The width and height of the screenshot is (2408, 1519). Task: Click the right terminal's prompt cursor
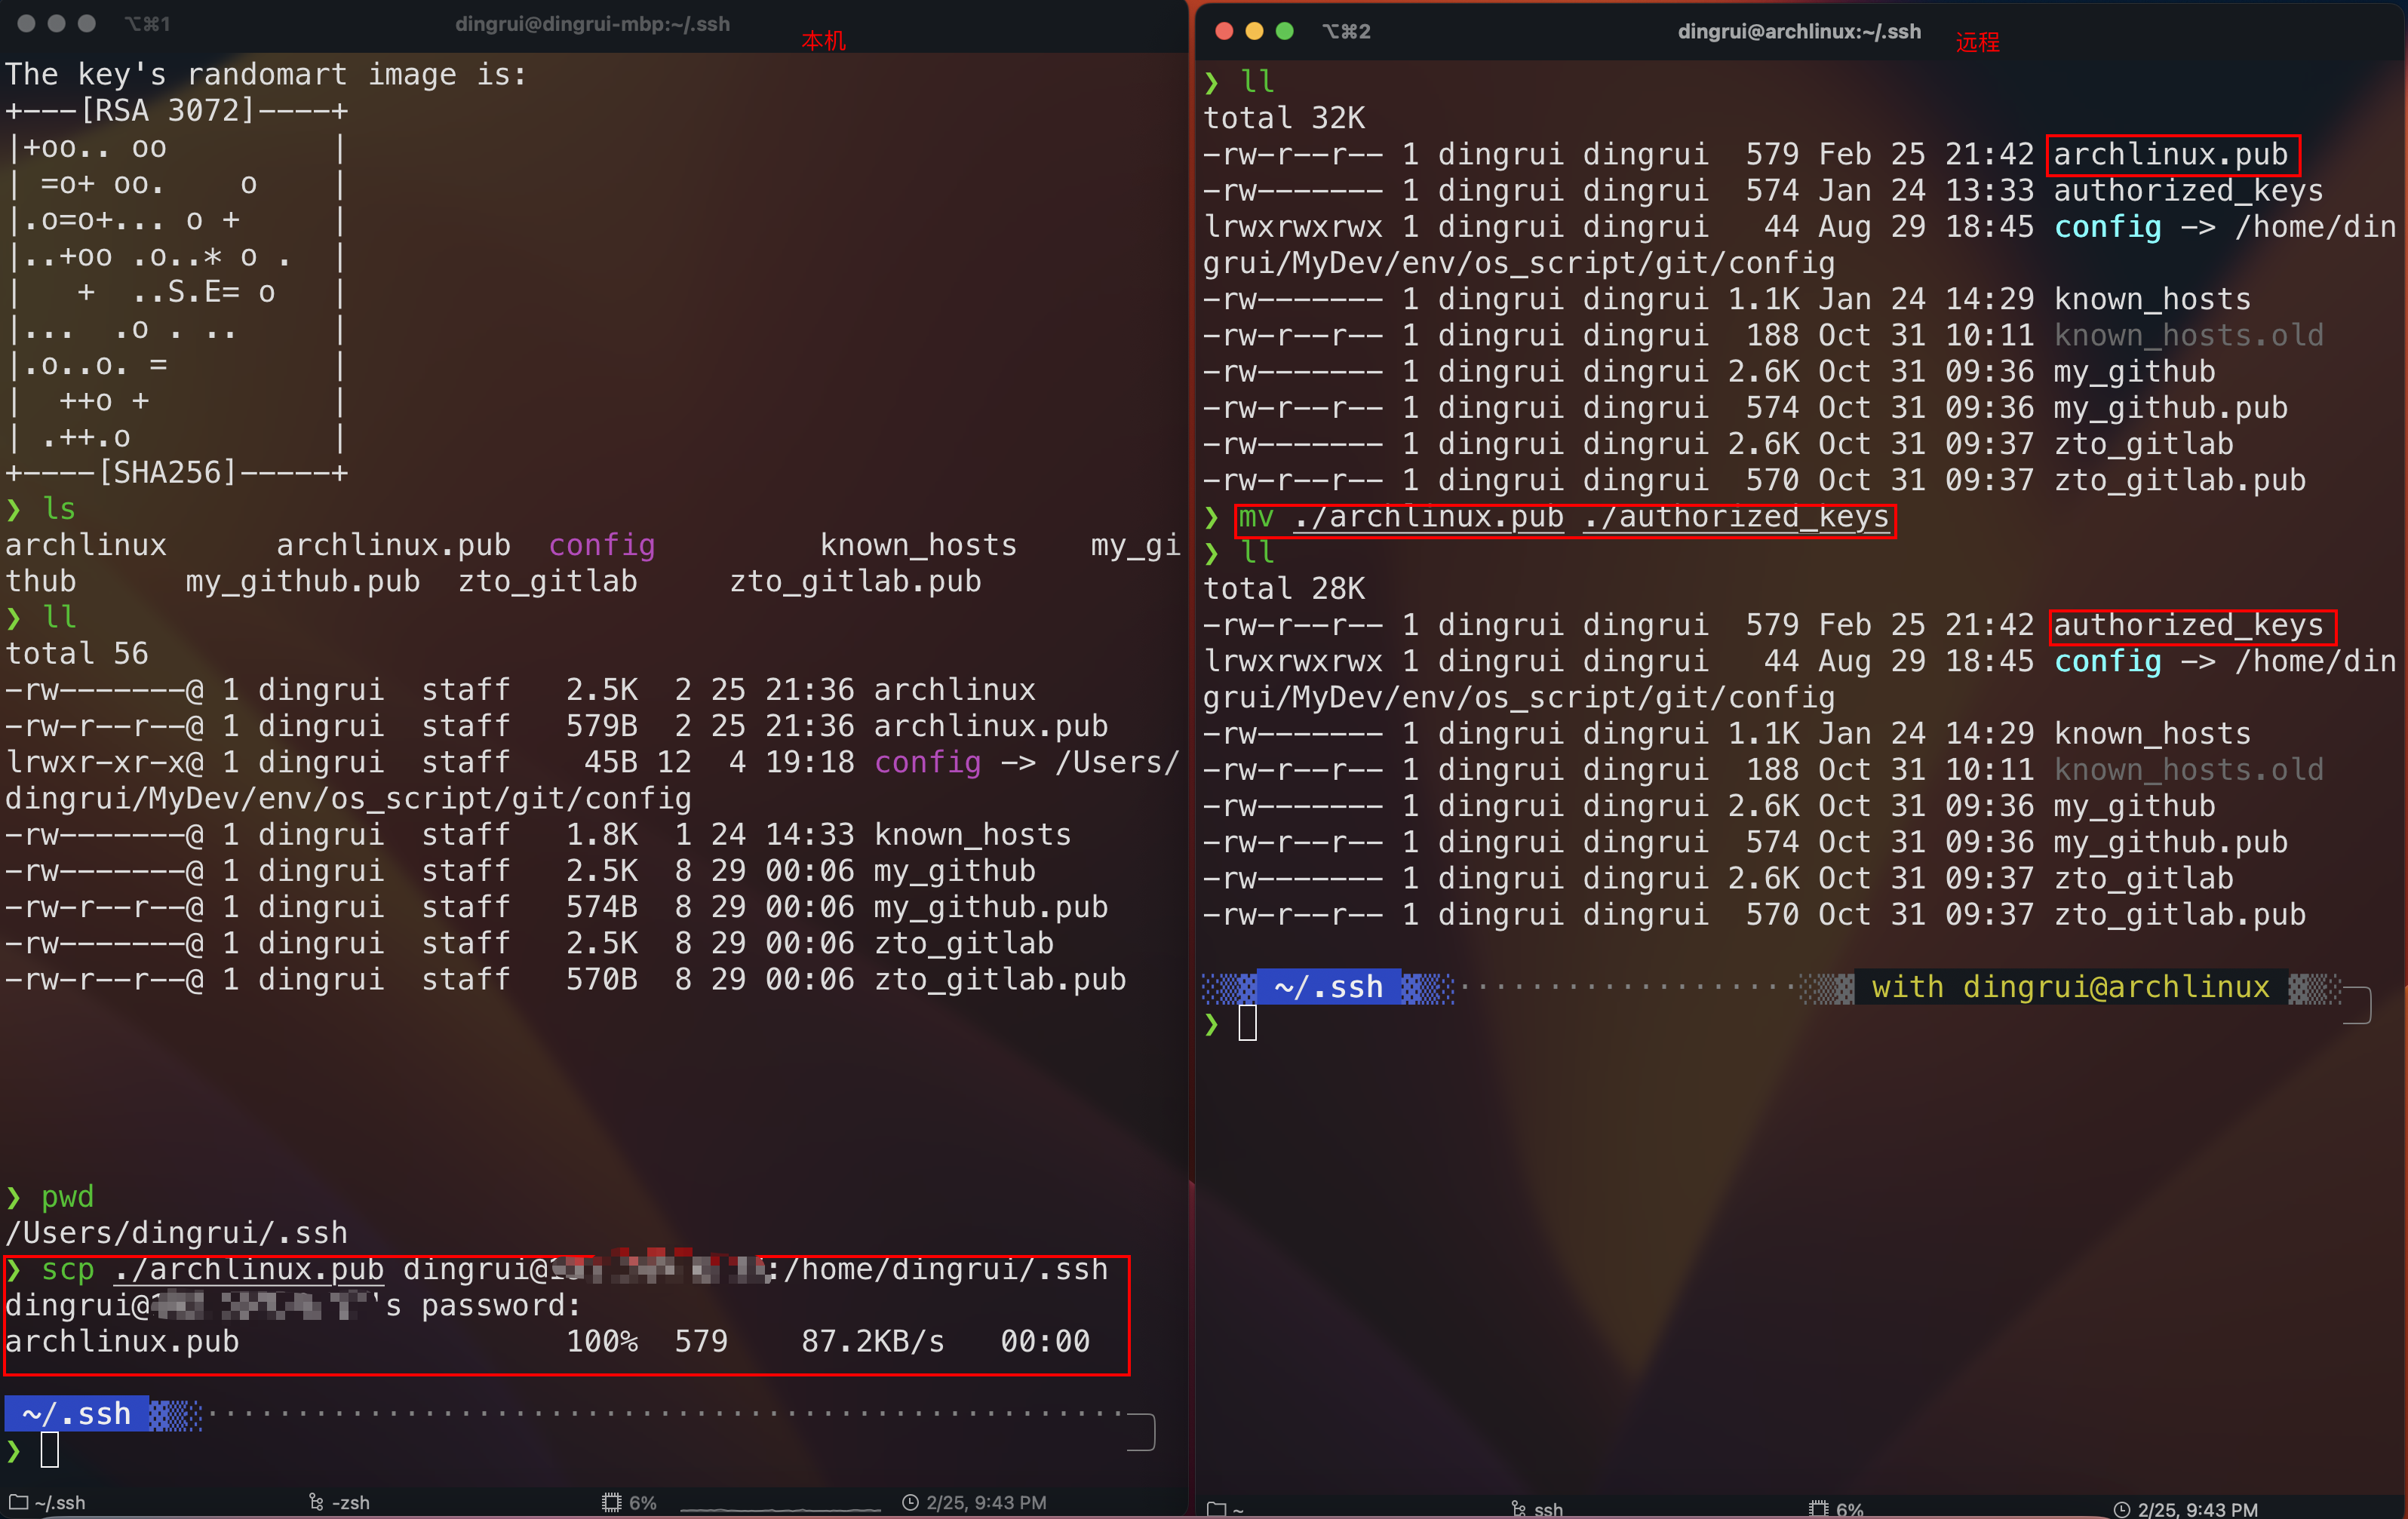click(x=1247, y=1022)
